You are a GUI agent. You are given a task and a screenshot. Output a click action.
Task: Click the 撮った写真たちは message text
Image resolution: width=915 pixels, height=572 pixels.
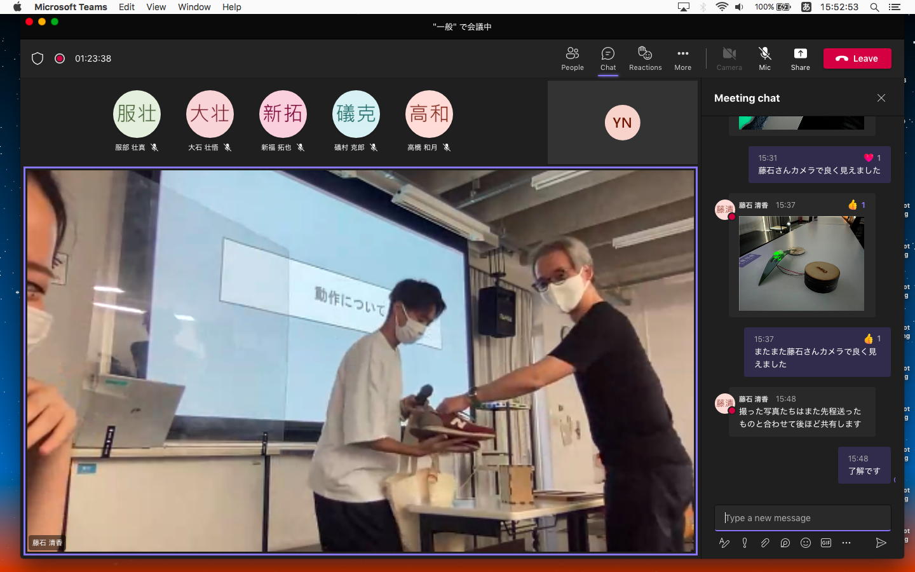tap(800, 418)
